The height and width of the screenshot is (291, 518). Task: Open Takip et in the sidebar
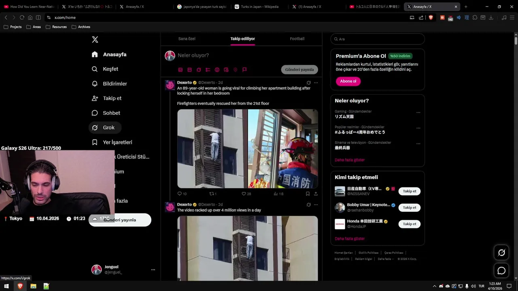click(x=106, y=98)
